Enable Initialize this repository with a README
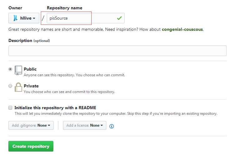The image size is (232, 154). (10, 108)
